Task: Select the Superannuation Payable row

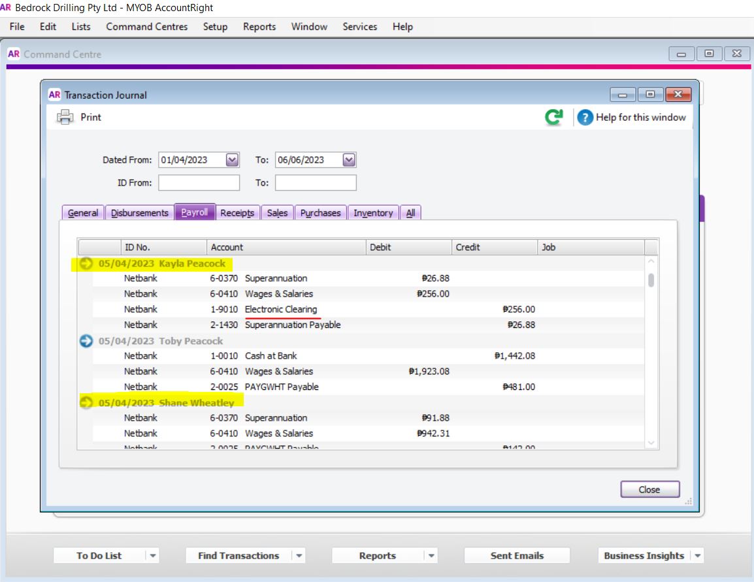Action: (x=369, y=325)
